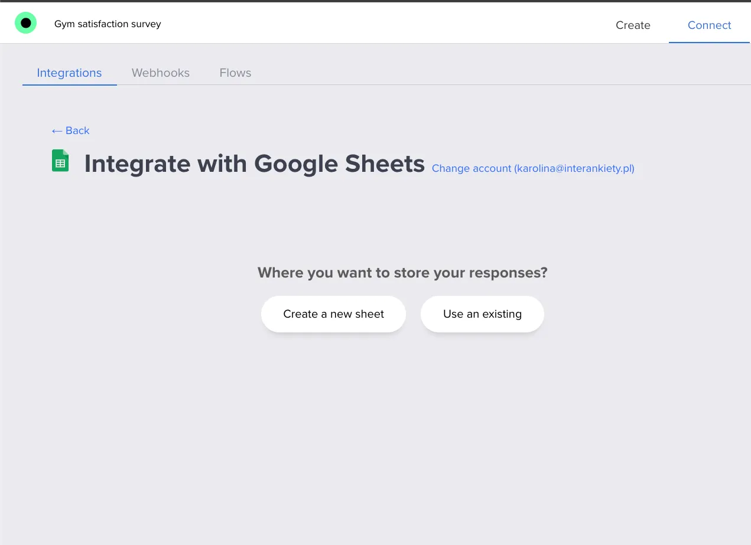Select the Integrations tab

pyautogui.click(x=69, y=73)
